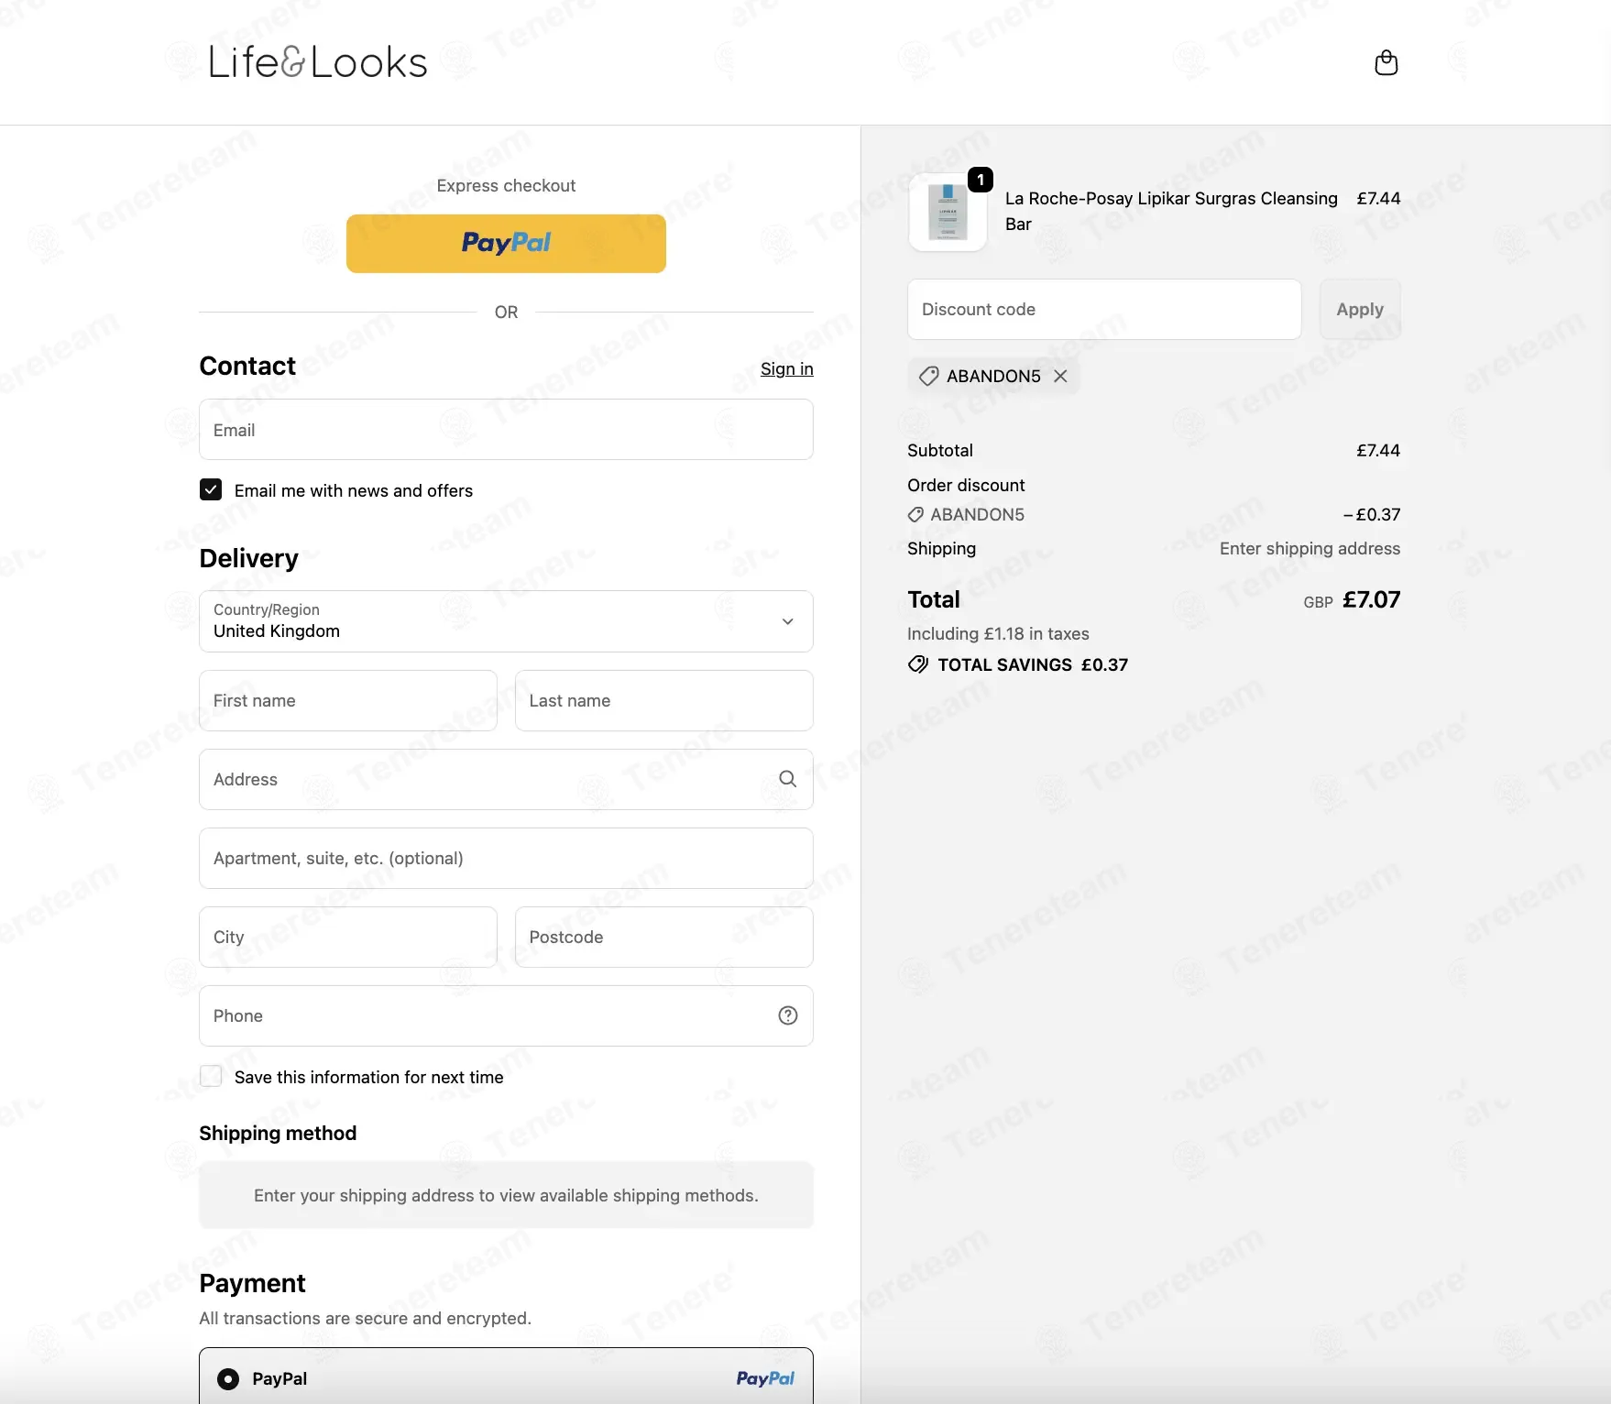The image size is (1611, 1404).
Task: Click the City input field
Action: pyautogui.click(x=348, y=937)
